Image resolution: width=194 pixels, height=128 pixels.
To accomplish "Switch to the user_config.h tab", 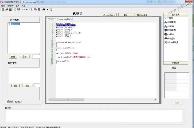I will 66,19.
